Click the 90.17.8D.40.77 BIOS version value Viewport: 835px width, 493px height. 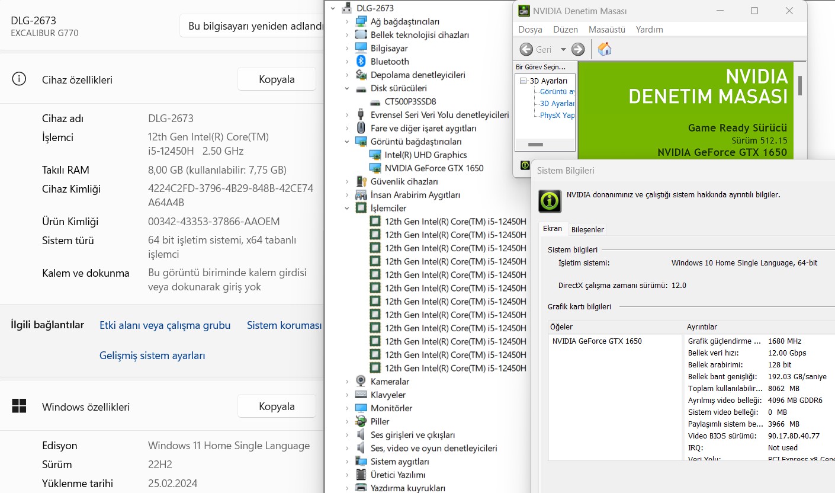(794, 436)
